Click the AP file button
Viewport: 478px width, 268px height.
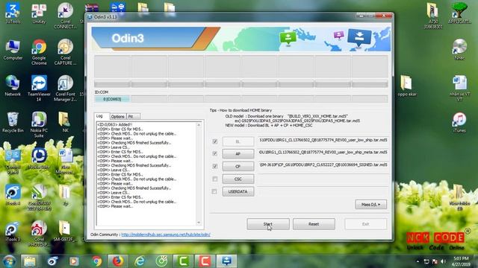coord(238,154)
